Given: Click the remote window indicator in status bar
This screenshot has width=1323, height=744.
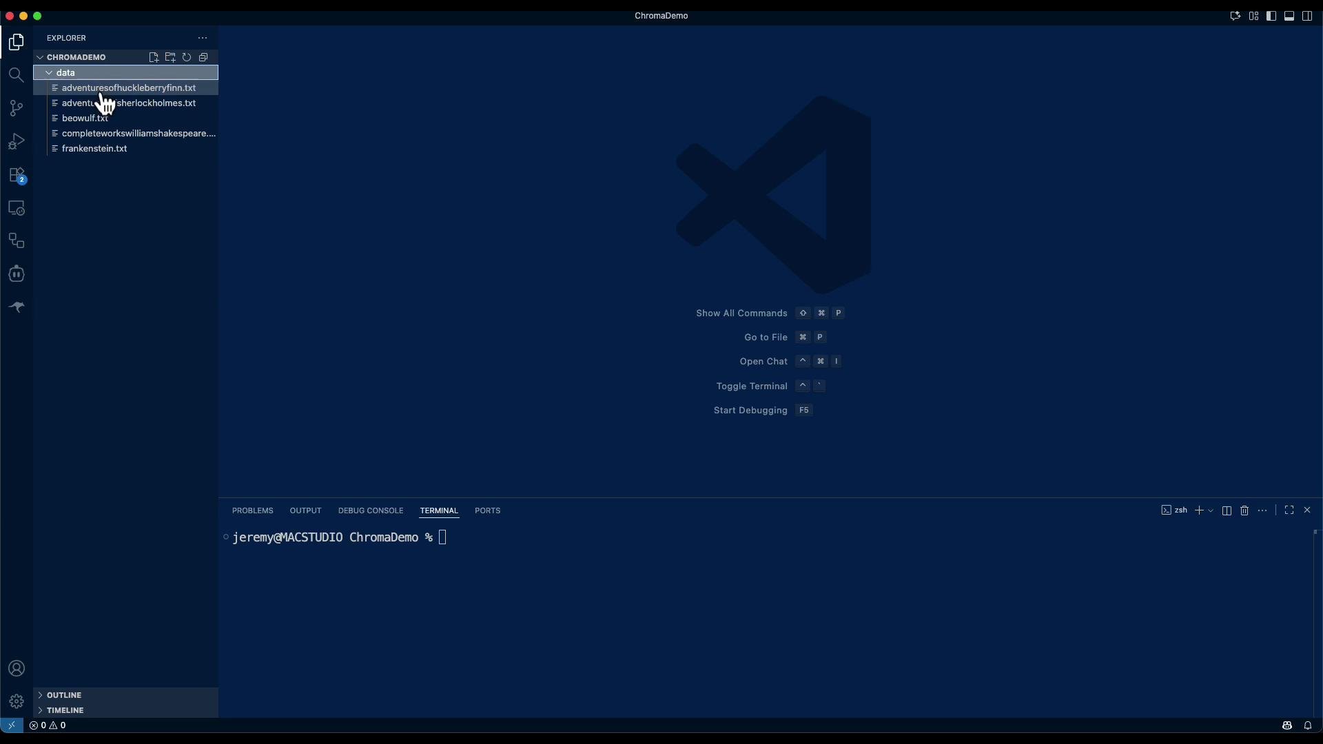Looking at the screenshot, I should (12, 725).
